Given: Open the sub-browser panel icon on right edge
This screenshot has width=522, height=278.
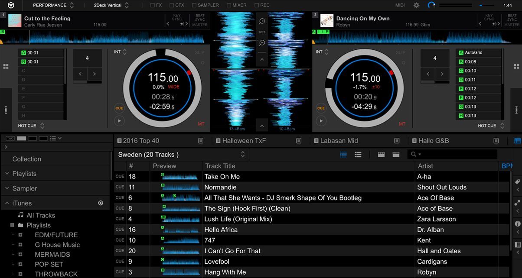Looking at the screenshot, I should (x=517, y=245).
